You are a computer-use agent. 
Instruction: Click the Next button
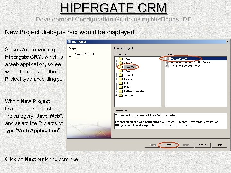coord(169,145)
